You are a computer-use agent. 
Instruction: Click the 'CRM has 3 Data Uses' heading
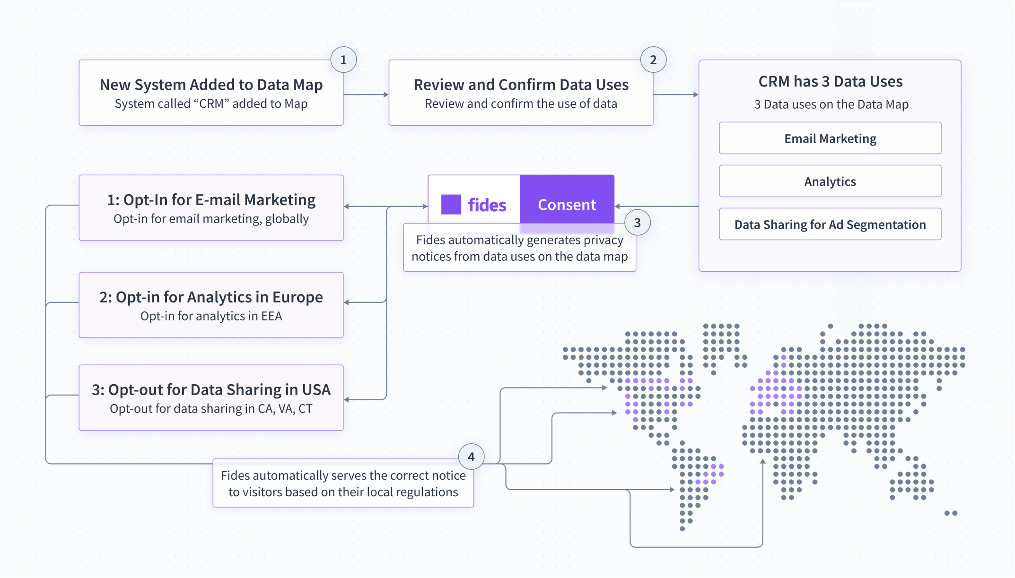pos(831,81)
